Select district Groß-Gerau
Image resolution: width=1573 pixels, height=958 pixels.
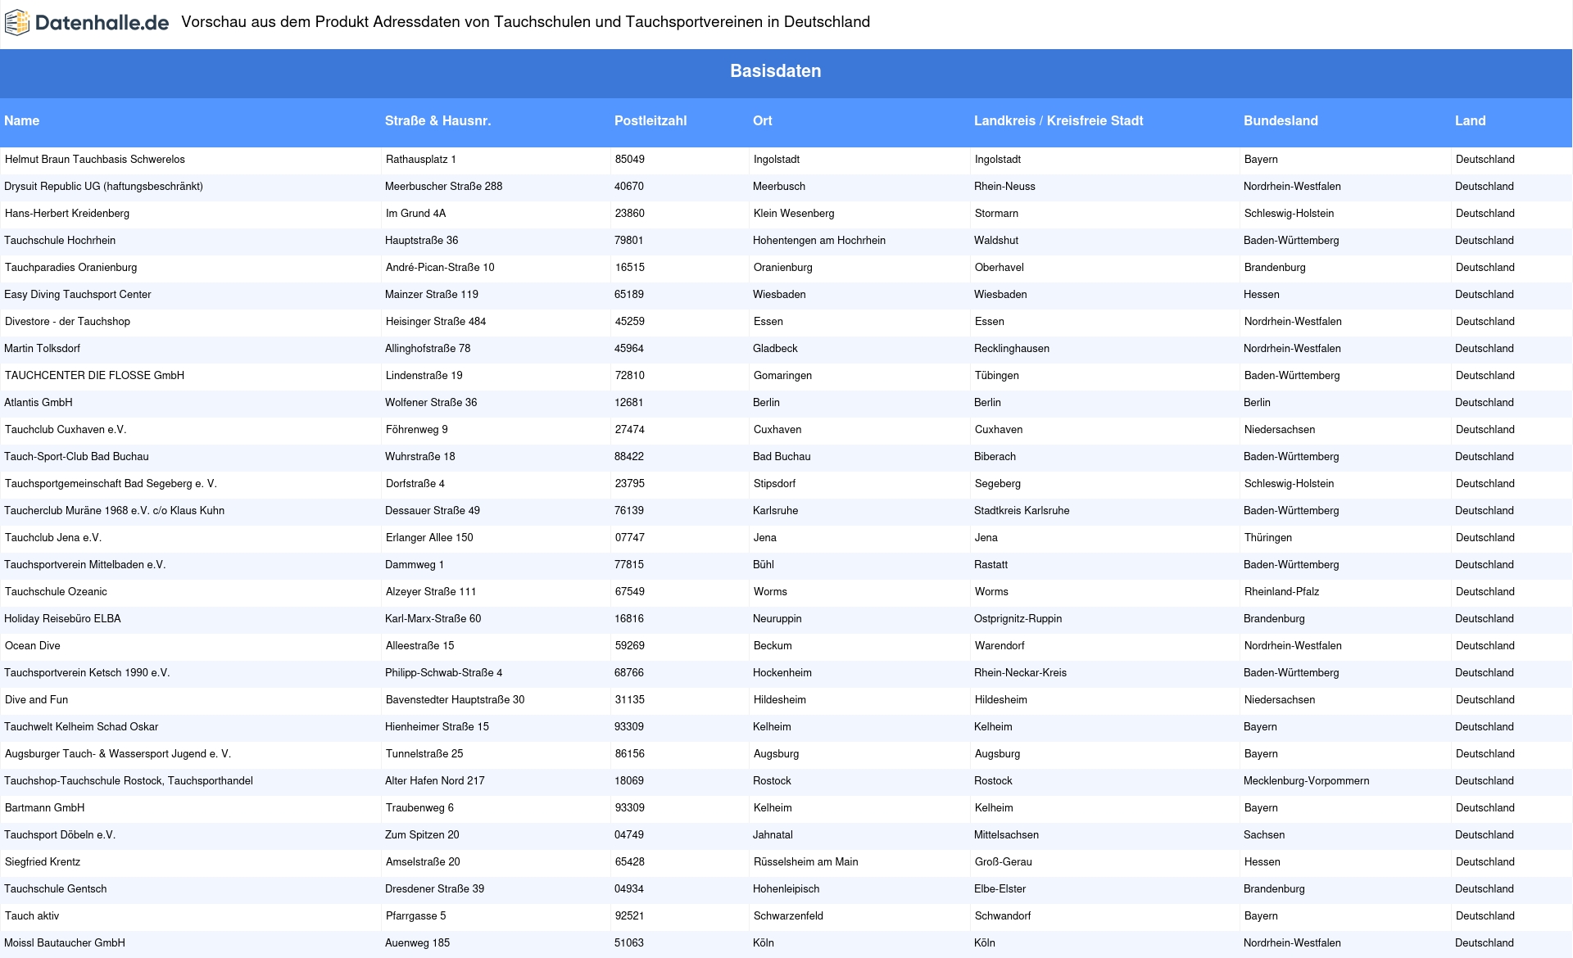click(1004, 862)
